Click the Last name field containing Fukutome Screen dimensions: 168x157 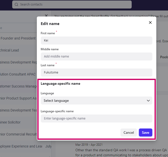(96, 72)
